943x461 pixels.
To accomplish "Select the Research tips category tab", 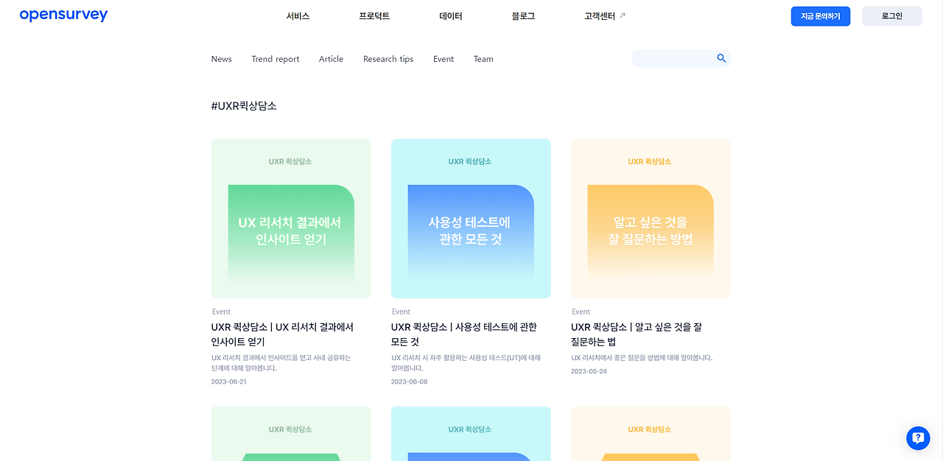I will 388,59.
